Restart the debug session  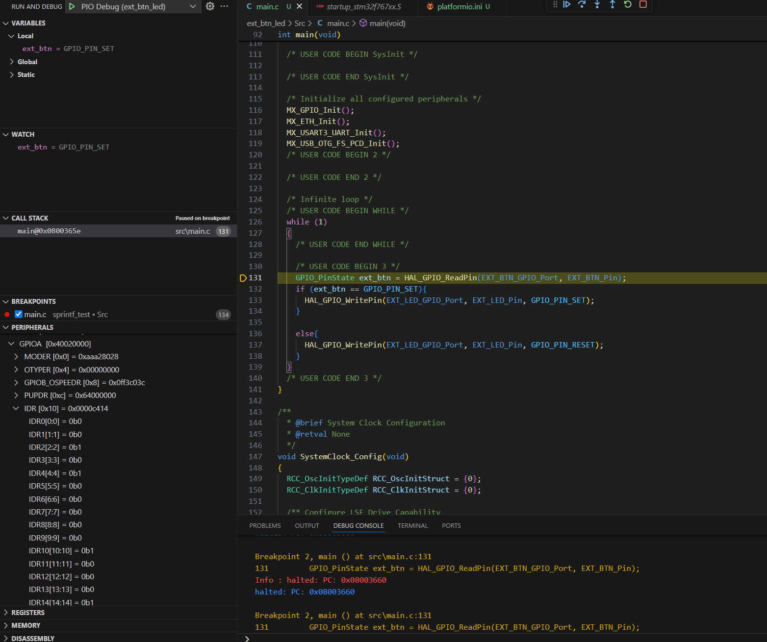[x=627, y=4]
